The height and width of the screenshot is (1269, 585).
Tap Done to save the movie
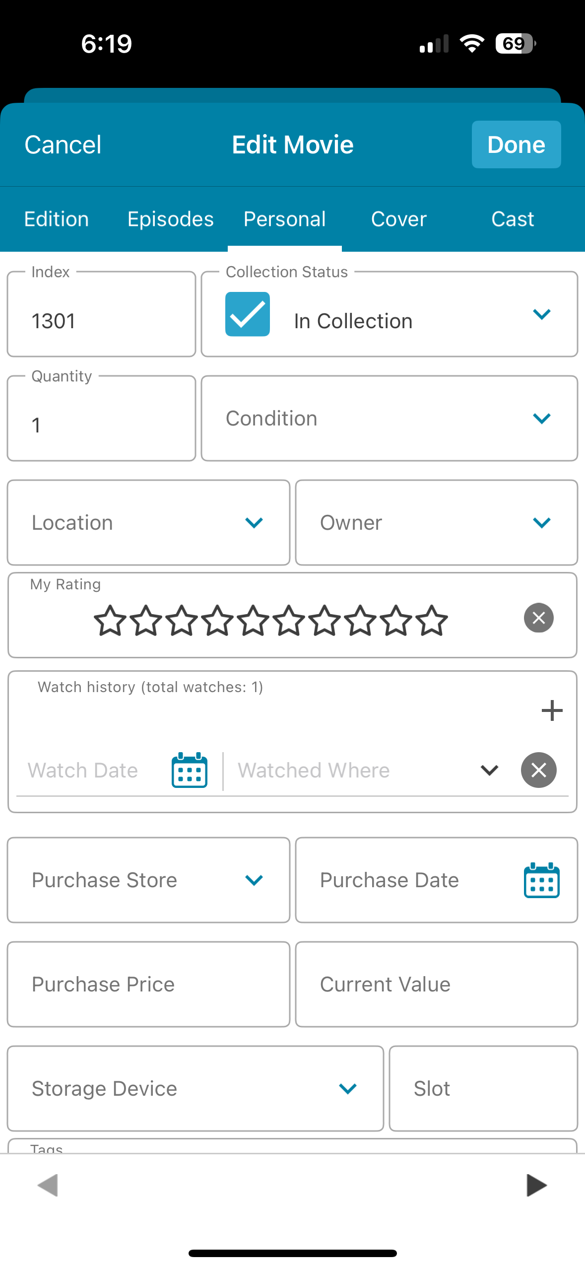click(516, 144)
